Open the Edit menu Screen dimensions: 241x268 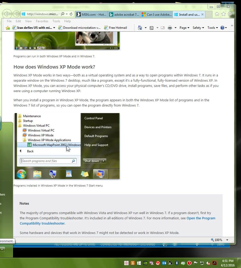pyautogui.click(x=18, y=21)
